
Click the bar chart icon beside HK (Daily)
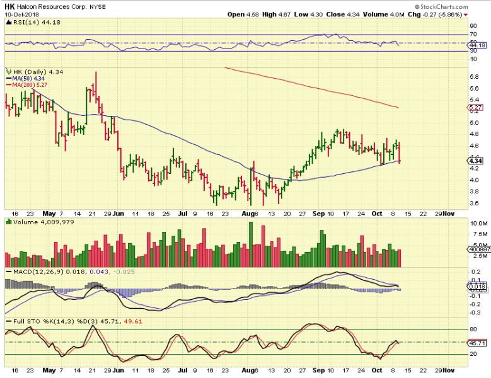[x=9, y=72]
